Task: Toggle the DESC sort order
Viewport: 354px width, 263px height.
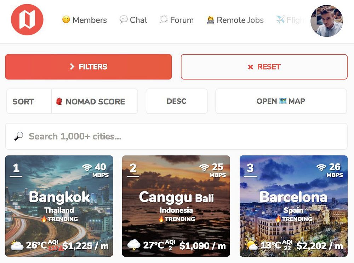Action: click(x=177, y=101)
